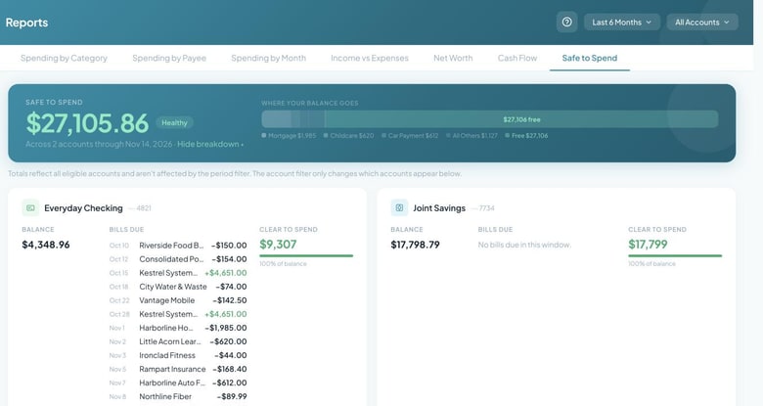
Task: Click the Joint Savings account name
Action: click(x=439, y=207)
